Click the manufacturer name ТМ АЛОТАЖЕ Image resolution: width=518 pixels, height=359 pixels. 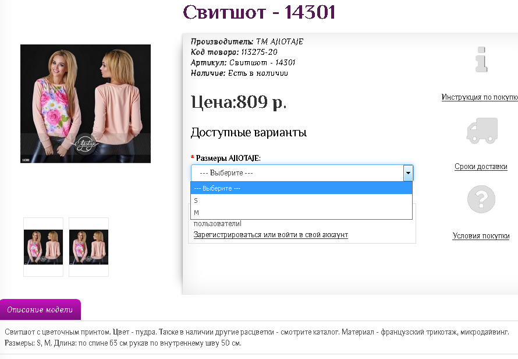click(279, 42)
